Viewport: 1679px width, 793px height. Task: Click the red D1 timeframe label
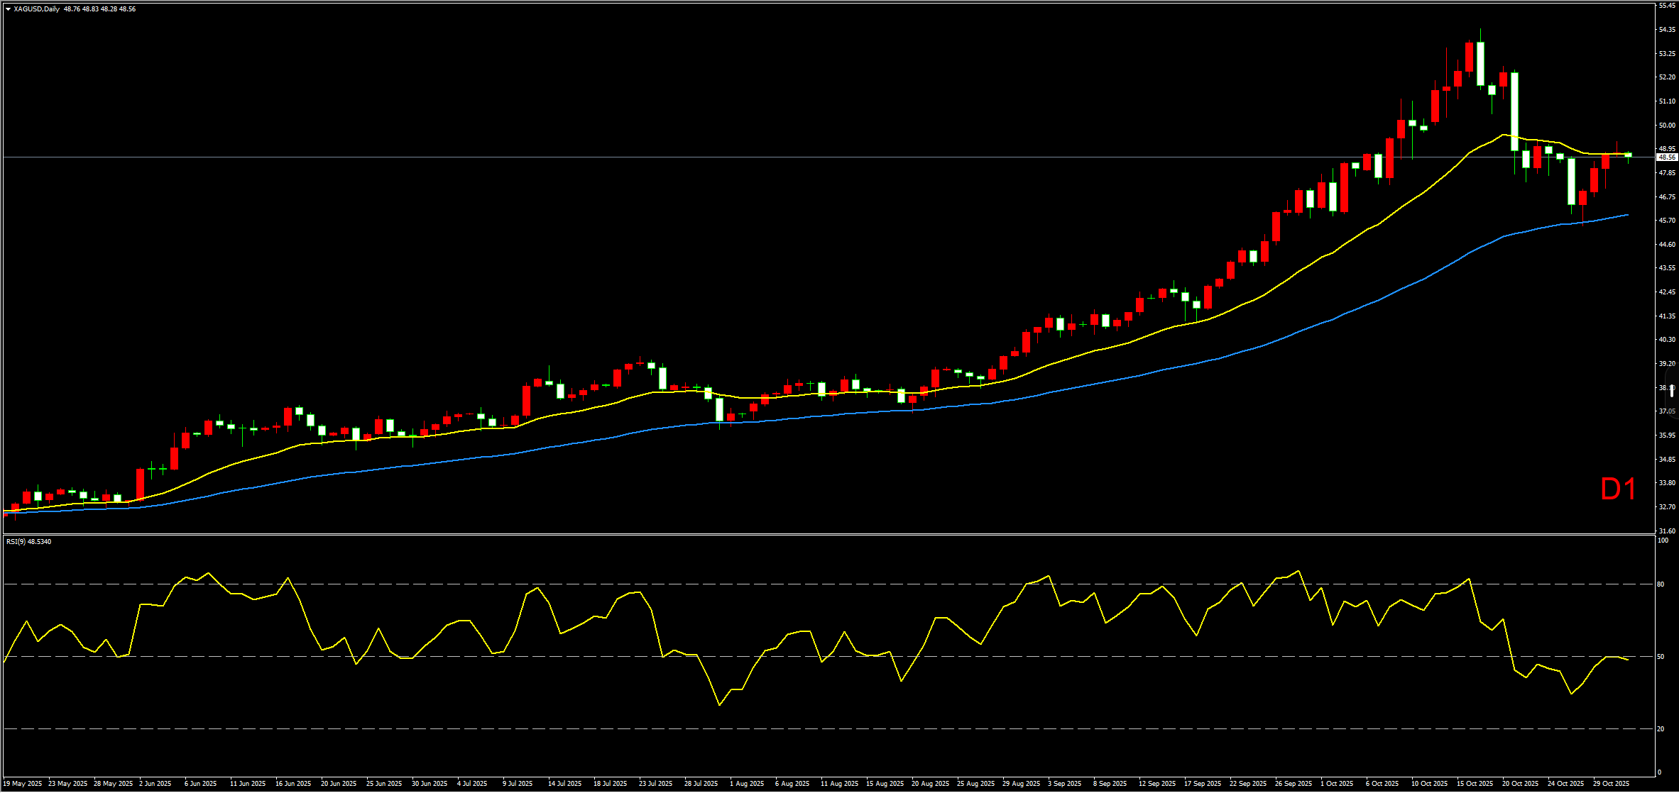(1618, 489)
